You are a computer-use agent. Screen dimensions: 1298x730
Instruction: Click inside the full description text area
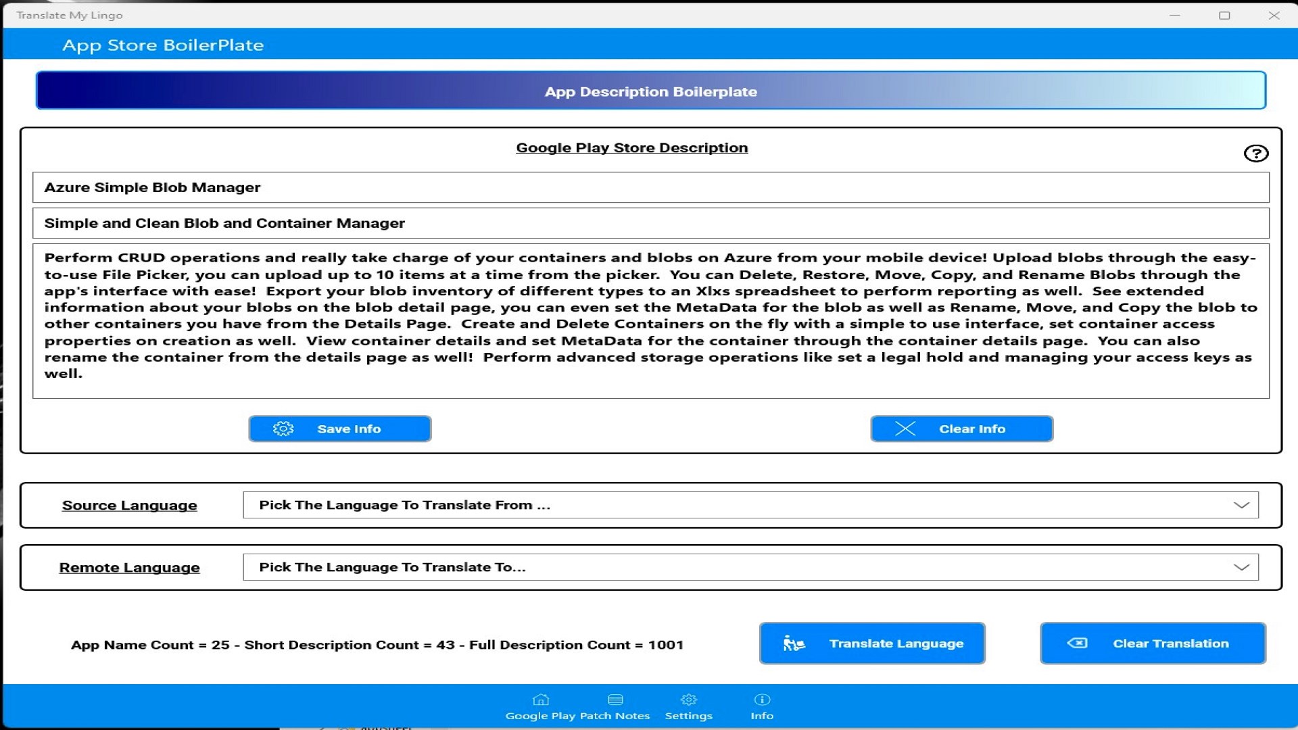650,318
